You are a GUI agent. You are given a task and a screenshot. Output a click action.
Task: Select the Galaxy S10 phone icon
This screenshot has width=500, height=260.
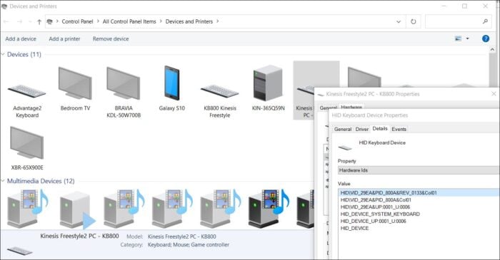tap(172, 83)
